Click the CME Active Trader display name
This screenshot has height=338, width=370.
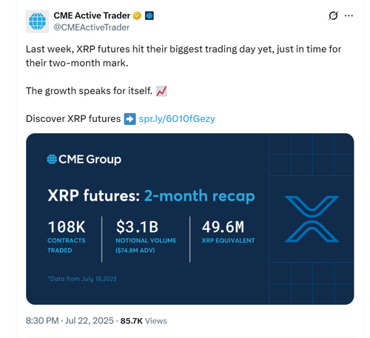tap(92, 16)
